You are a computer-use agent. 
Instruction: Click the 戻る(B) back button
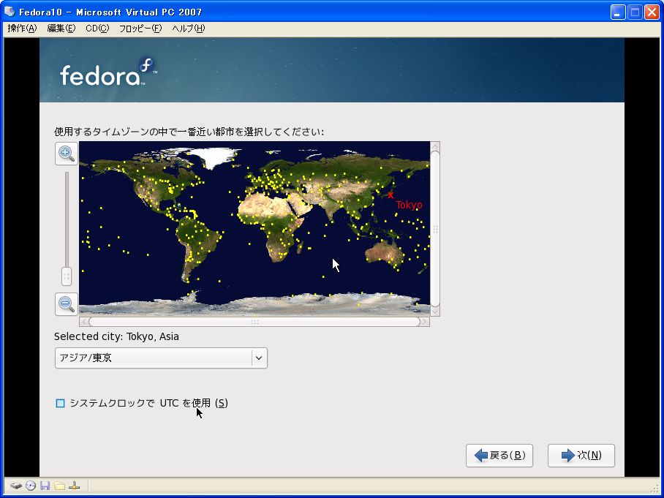click(499, 456)
